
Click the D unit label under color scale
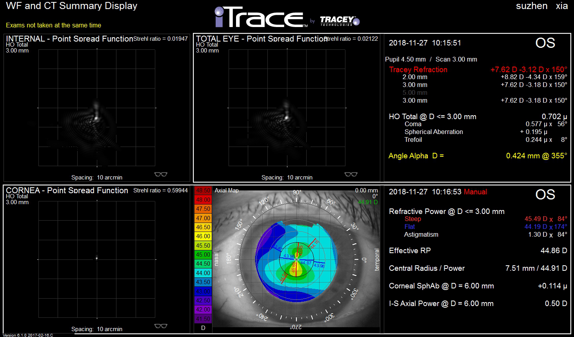203,328
